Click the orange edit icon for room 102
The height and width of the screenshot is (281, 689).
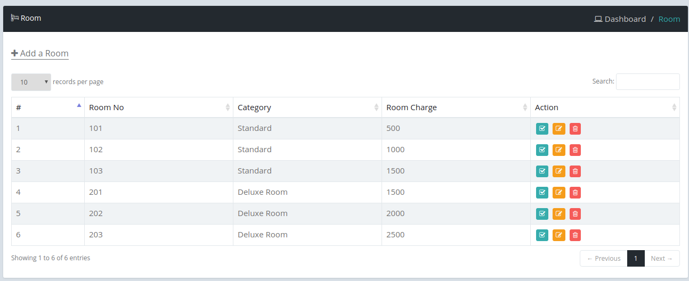[x=558, y=150]
